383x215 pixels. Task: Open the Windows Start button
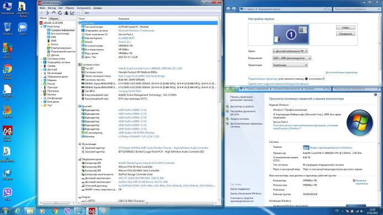coord(5,211)
